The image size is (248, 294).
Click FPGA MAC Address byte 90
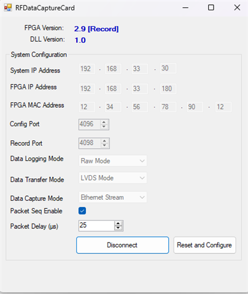click(195, 107)
